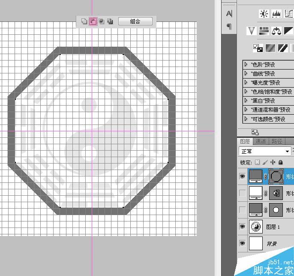Show the circle shape layer

coord(242,210)
